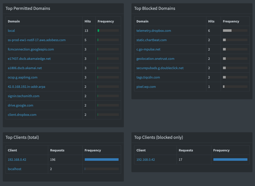
Task: Select the drive.google.com domain link
Action: (x=20, y=105)
